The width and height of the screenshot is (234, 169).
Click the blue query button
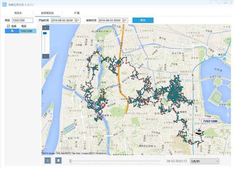point(143,20)
